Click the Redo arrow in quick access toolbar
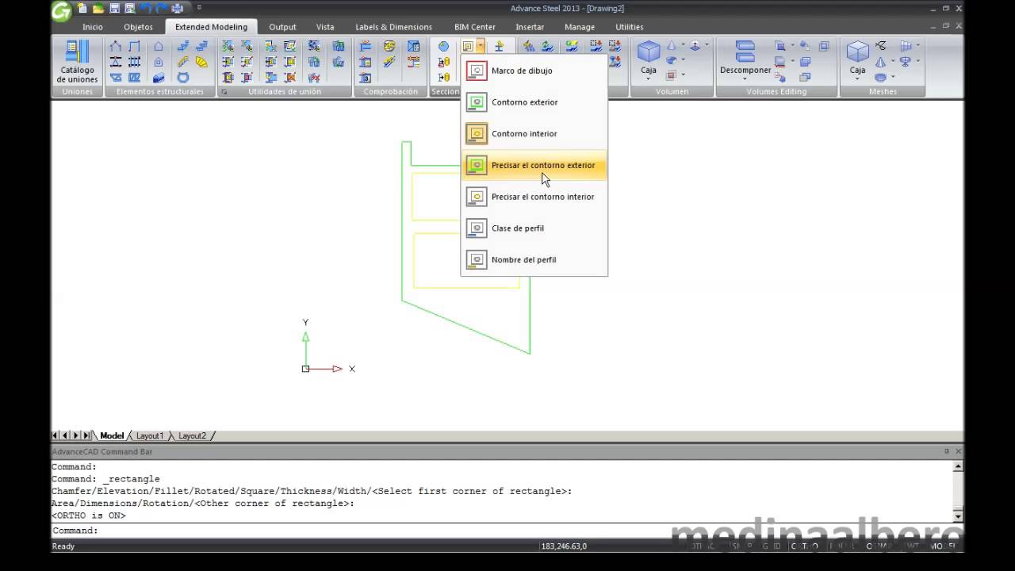 (162, 8)
